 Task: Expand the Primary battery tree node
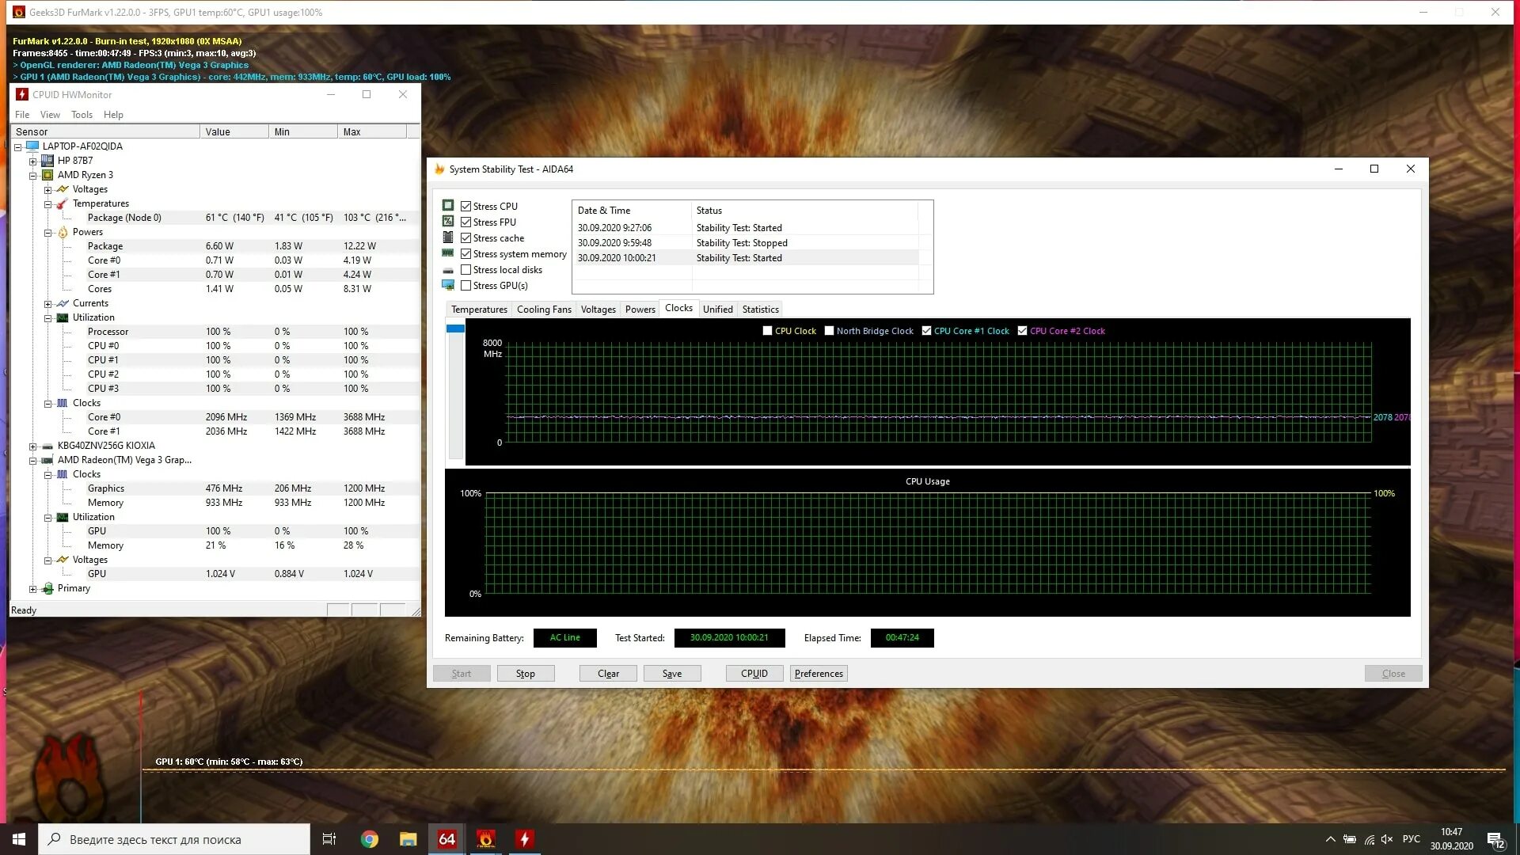[x=32, y=588]
